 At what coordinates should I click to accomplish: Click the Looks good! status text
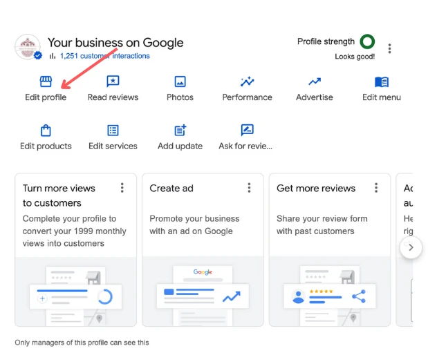pyautogui.click(x=355, y=57)
